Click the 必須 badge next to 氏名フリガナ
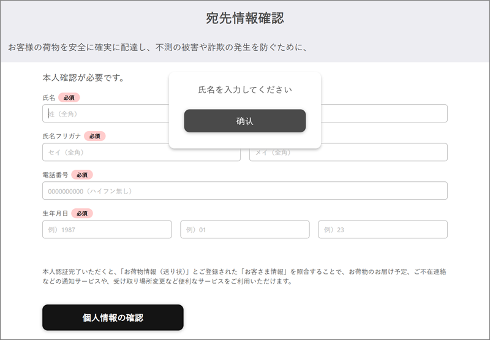The height and width of the screenshot is (340, 490). 95,136
